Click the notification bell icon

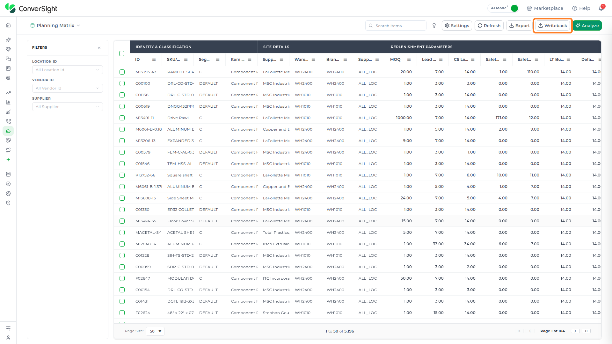tap(601, 8)
